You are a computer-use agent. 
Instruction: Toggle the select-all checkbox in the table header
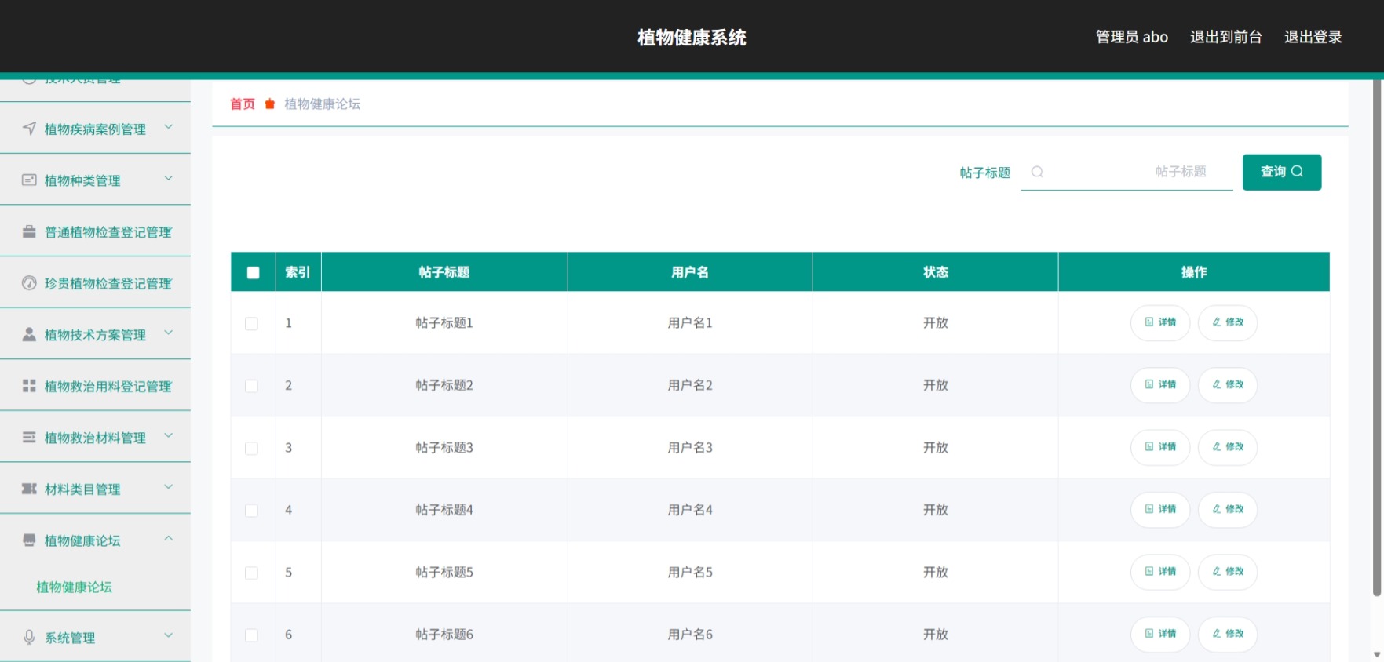(x=253, y=272)
